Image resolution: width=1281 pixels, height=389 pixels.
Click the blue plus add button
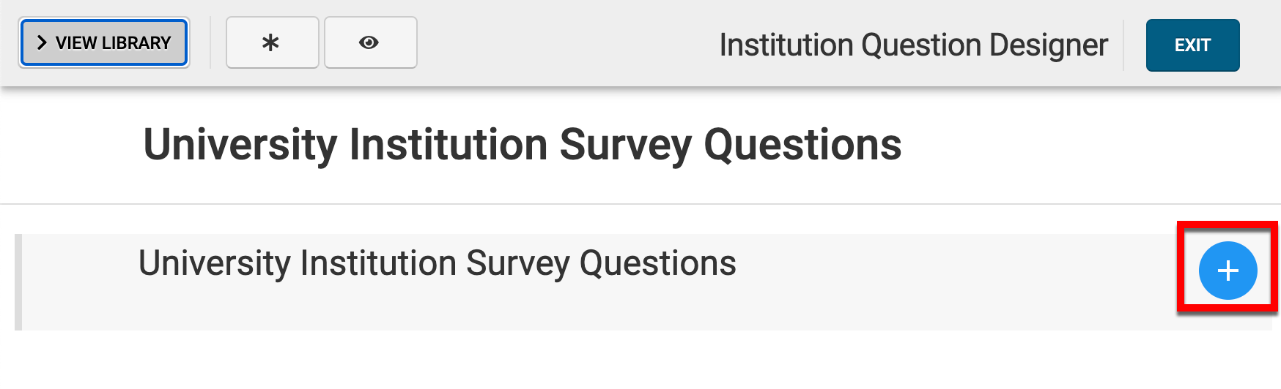click(x=1228, y=271)
